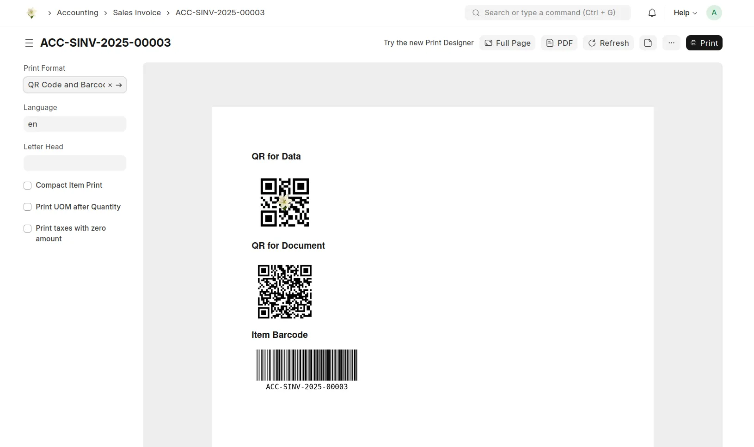Check Print UOM after Quantity

[28, 207]
